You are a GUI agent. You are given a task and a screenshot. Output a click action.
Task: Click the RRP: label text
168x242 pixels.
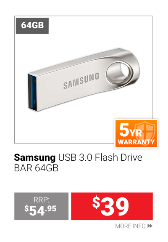point(42,200)
